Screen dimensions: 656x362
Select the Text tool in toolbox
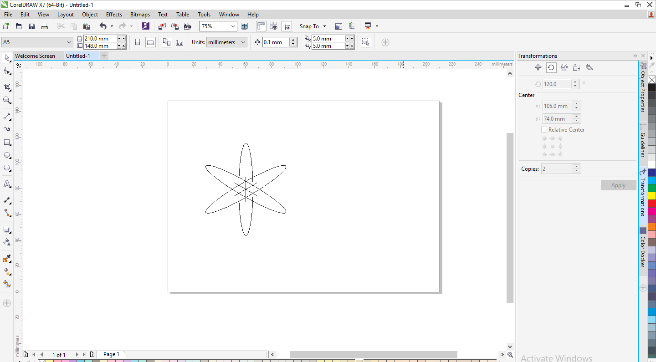tap(7, 184)
